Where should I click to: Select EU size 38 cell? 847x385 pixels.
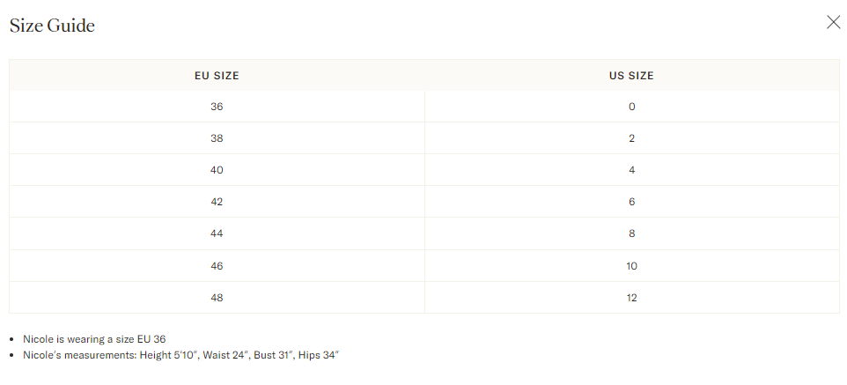217,138
